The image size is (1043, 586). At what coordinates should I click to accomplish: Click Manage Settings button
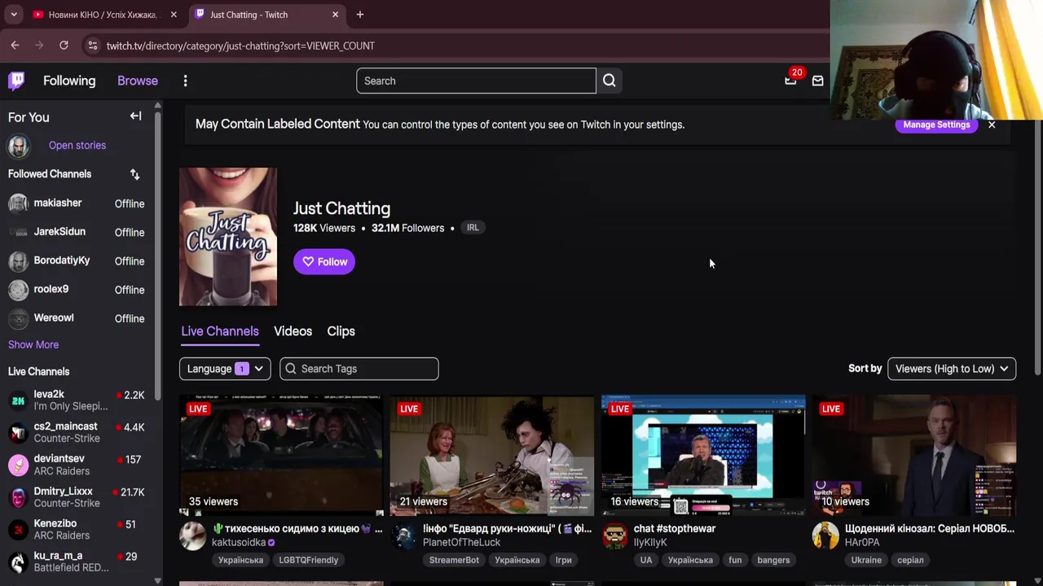click(x=936, y=125)
